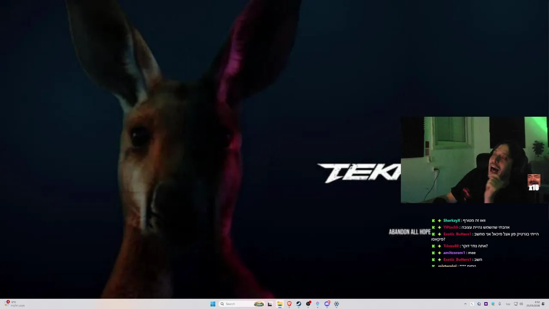
Task: Open the volume control in the tray
Action: [521, 304]
